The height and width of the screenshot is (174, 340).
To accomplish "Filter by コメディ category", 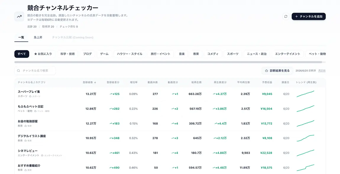I will click(213, 54).
